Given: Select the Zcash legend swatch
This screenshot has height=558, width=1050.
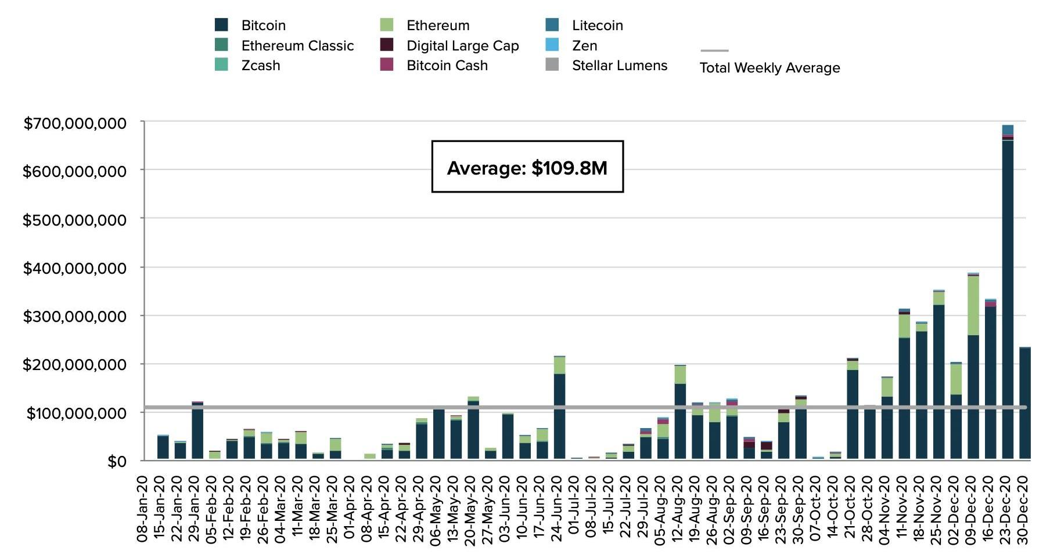Looking at the screenshot, I should [221, 65].
